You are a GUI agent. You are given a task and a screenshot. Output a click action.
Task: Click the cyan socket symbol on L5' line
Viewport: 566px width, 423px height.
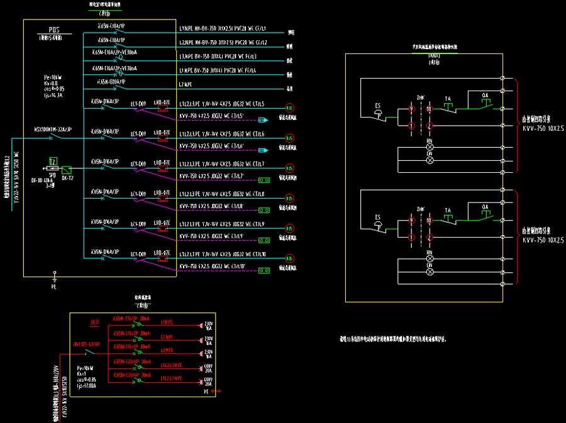click(x=264, y=119)
